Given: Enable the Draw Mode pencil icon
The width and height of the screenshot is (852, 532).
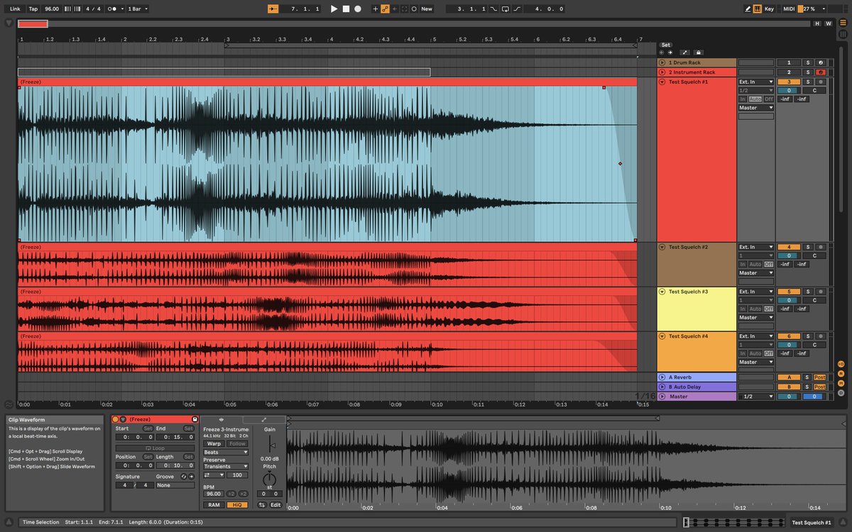Looking at the screenshot, I should coord(748,9).
